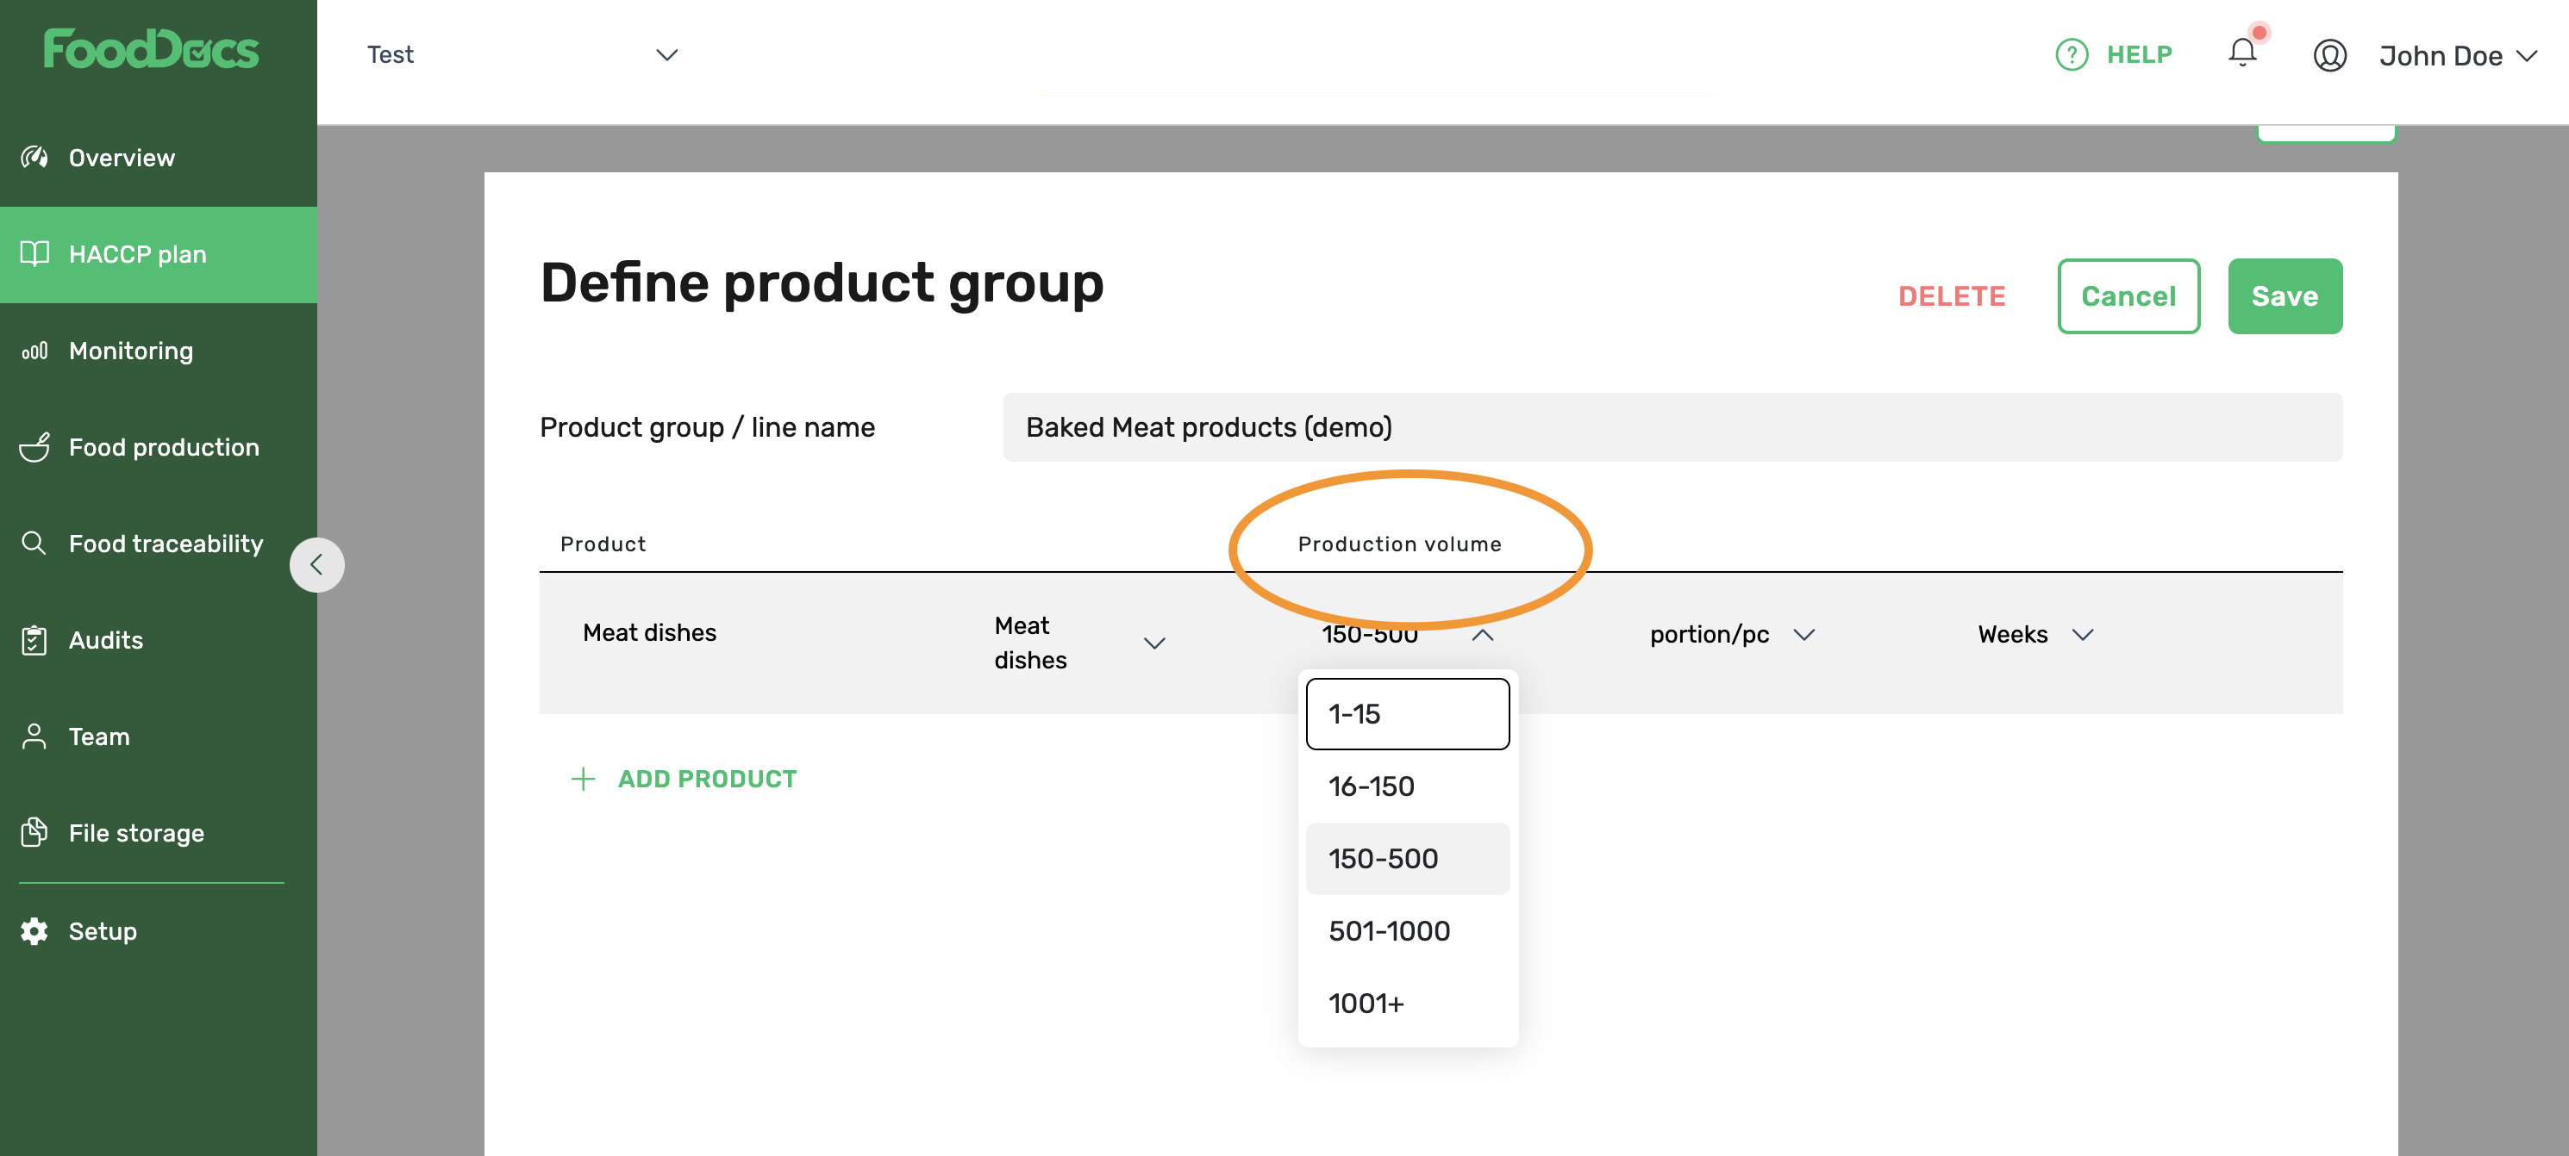2569x1156 pixels.
Task: Click the Define product group heading
Action: tap(822, 284)
